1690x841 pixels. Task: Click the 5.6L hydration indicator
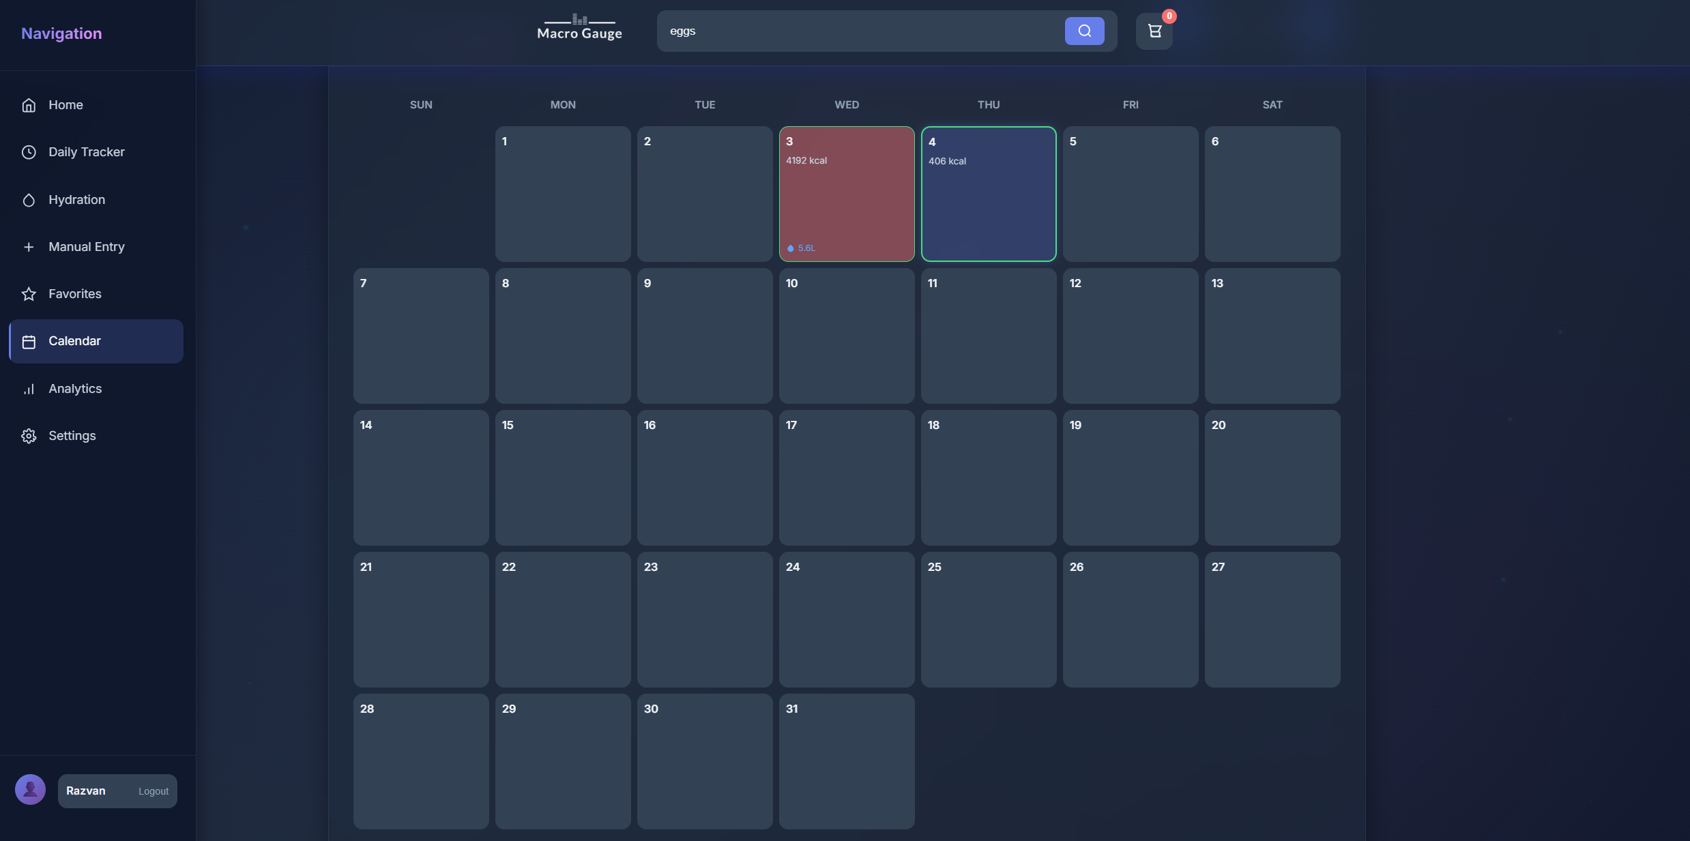click(x=801, y=248)
